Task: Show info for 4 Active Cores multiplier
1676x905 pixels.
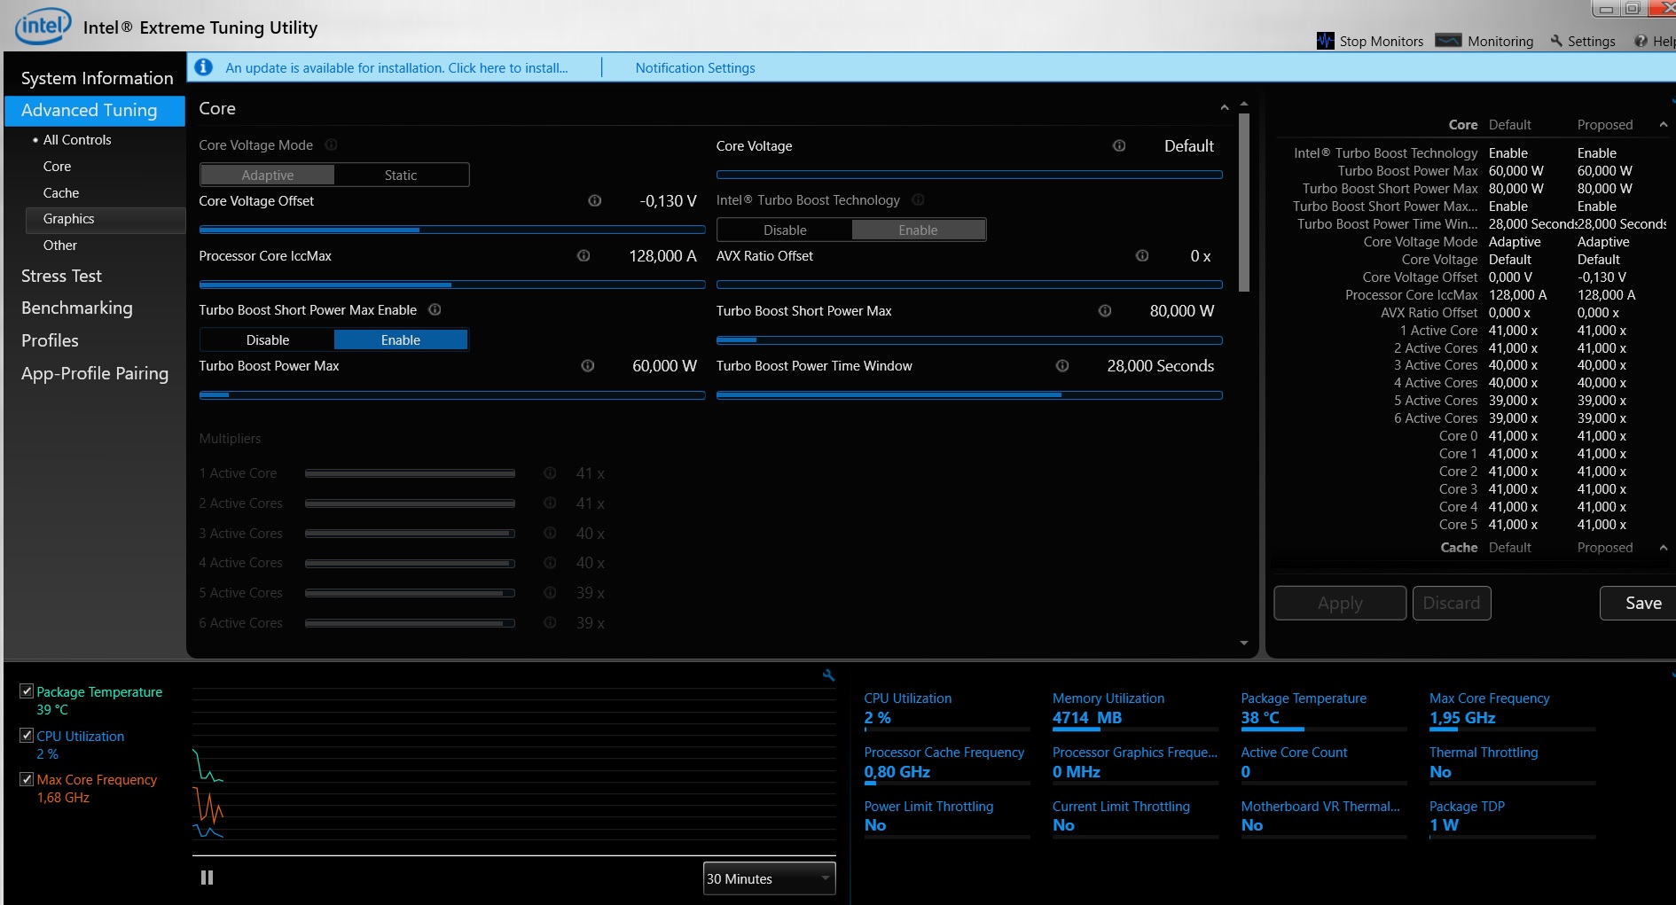Action: pyautogui.click(x=550, y=563)
